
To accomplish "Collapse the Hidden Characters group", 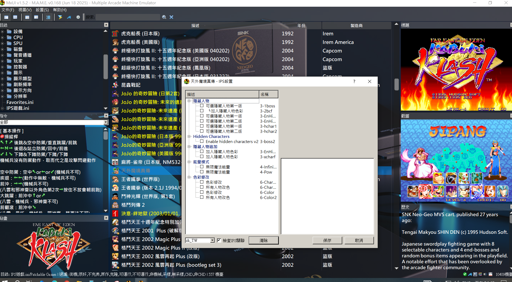I will coord(189,136).
